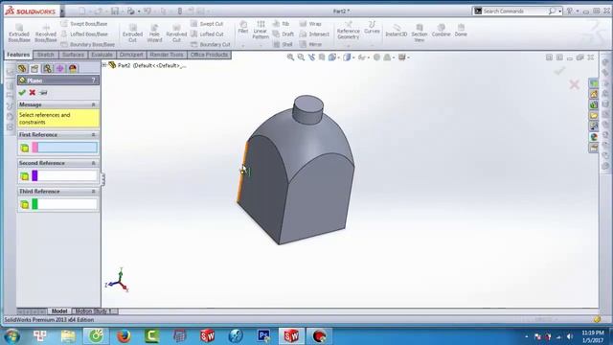The width and height of the screenshot is (613, 345).
Task: Open the Display Style dropdown
Action: 349,57
